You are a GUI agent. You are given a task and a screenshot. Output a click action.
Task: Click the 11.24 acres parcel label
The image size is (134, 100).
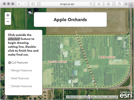[57, 61]
